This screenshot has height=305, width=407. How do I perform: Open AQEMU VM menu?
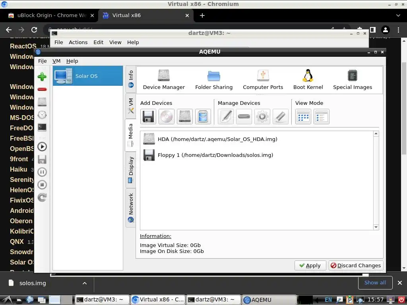[x=56, y=61]
